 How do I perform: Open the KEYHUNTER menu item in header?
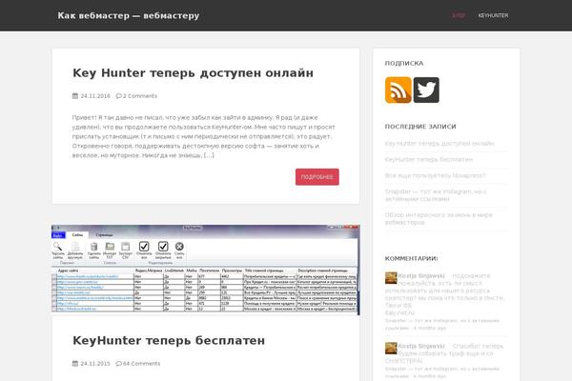493,15
